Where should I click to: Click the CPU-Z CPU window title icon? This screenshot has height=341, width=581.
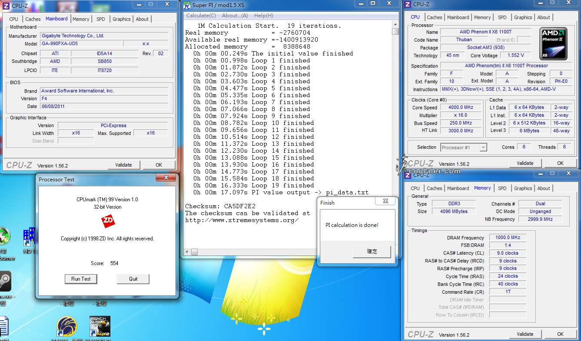tap(407, 4)
